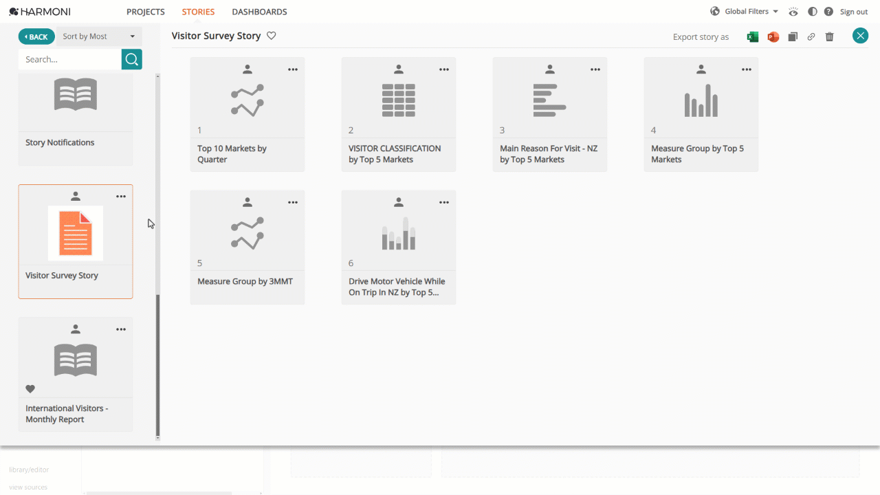Click the 'Visitor Survey Story' panel heading

coord(216,36)
